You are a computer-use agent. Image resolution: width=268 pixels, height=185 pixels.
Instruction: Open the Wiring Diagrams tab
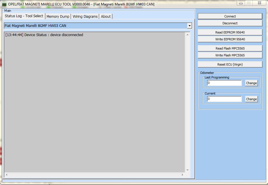85,17
